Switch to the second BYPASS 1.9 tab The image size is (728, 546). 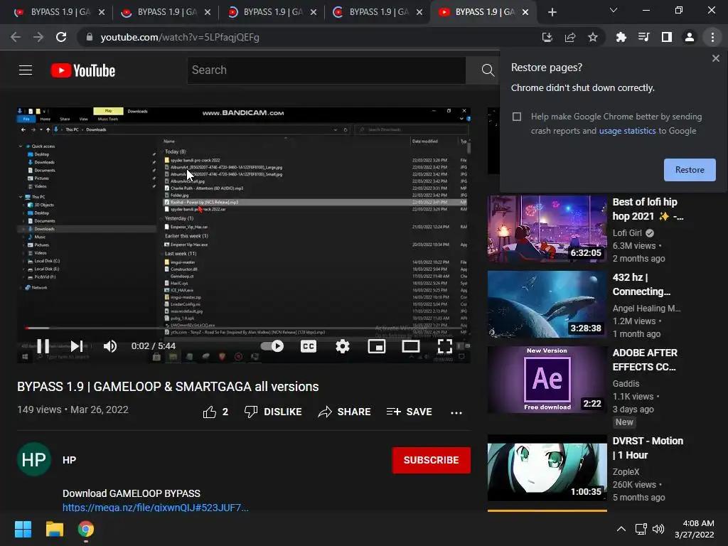(x=166, y=12)
